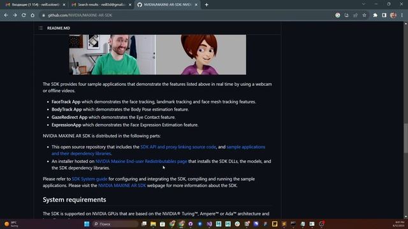Viewport: 408px width, 229px height.
Task: Open the weather widget on taskbar
Action: click(x=11, y=224)
